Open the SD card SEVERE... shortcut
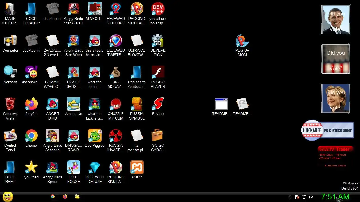 (158, 46)
